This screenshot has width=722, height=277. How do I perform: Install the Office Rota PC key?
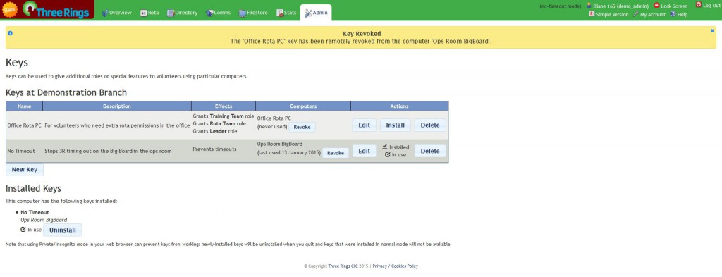[395, 125]
